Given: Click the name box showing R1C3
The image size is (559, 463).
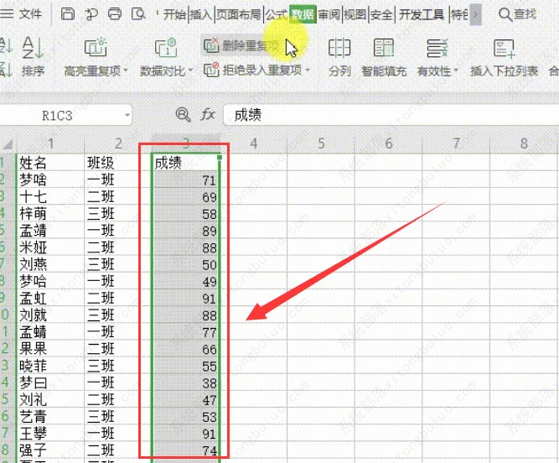Looking at the screenshot, I should tap(57, 115).
